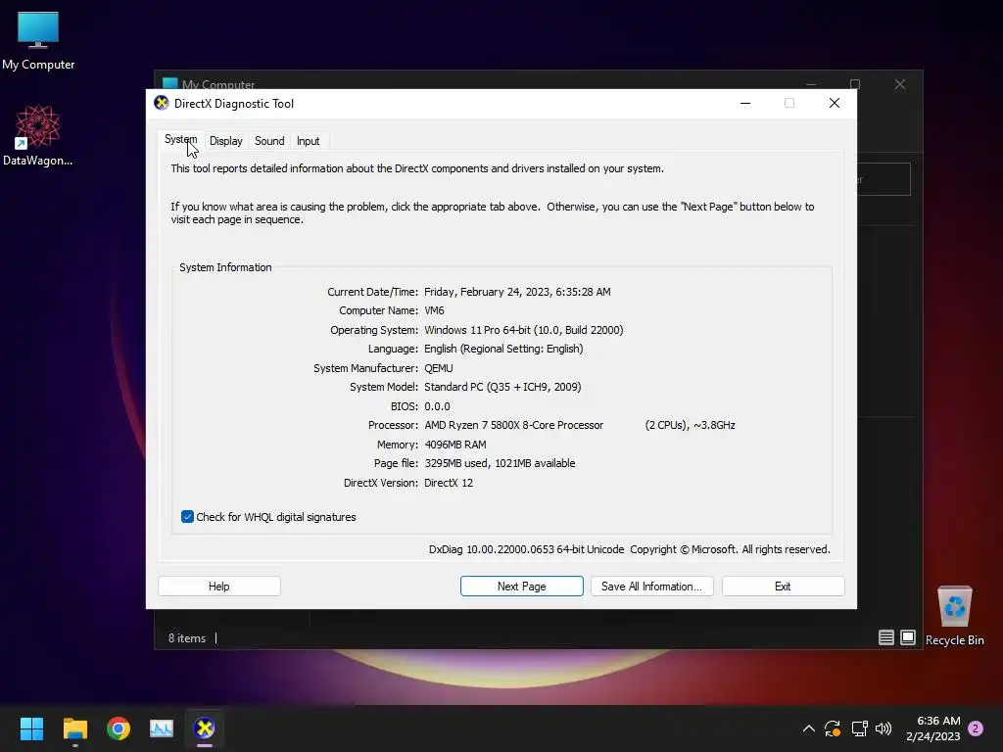
Task: Click the Computer Name value VM6
Action: coord(434,310)
